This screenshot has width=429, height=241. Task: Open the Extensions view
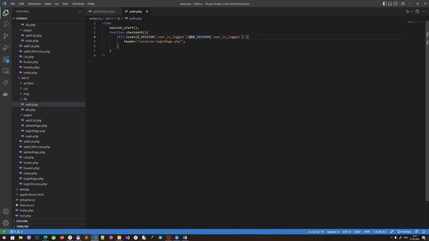coord(6,60)
